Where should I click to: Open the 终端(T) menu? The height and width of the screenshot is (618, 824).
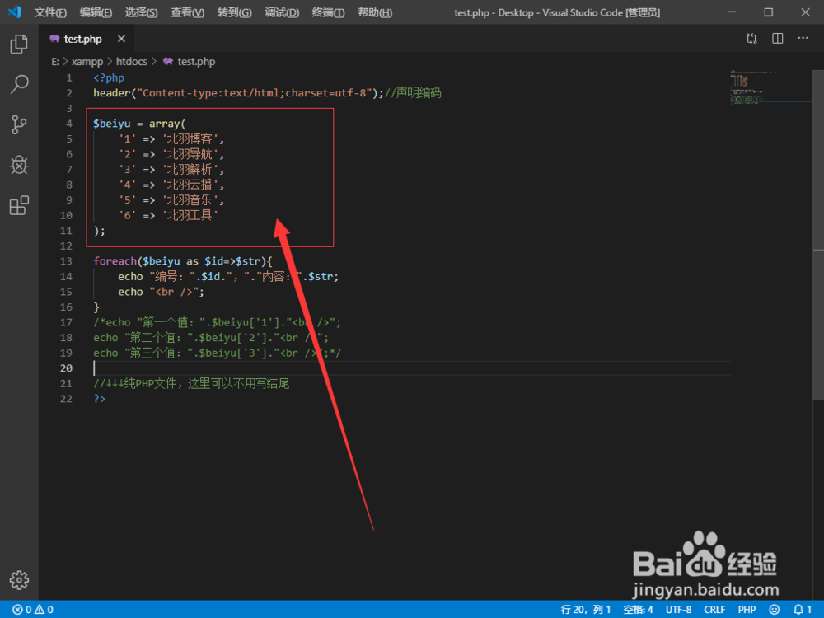click(x=329, y=12)
